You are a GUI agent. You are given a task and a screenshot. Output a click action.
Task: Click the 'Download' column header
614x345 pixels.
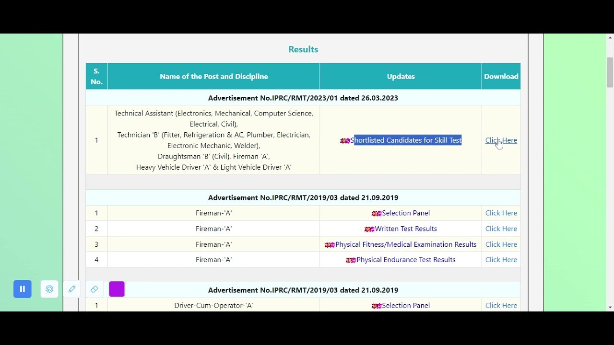(x=501, y=77)
